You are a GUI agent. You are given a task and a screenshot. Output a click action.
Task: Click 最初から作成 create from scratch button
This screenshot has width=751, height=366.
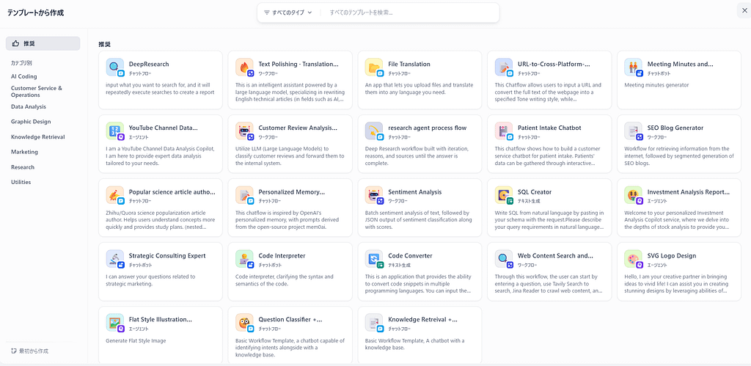[30, 351]
